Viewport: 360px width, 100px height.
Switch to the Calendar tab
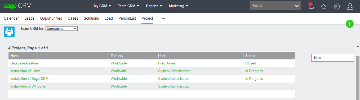point(11,18)
